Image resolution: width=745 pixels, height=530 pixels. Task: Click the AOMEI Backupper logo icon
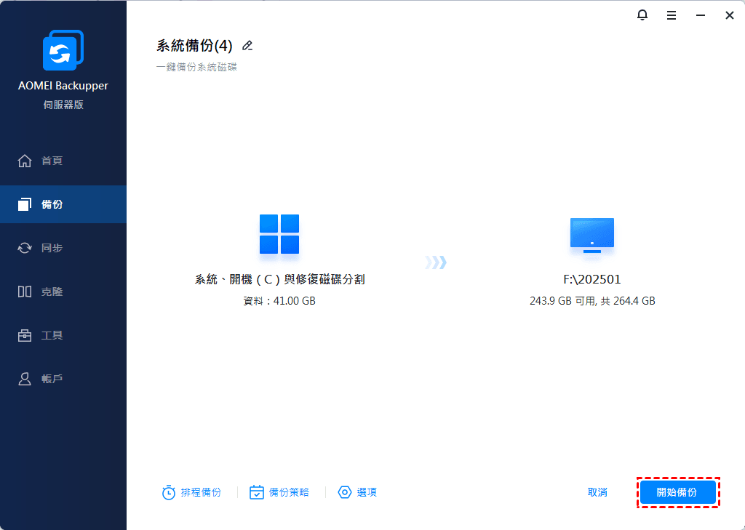coord(63,50)
